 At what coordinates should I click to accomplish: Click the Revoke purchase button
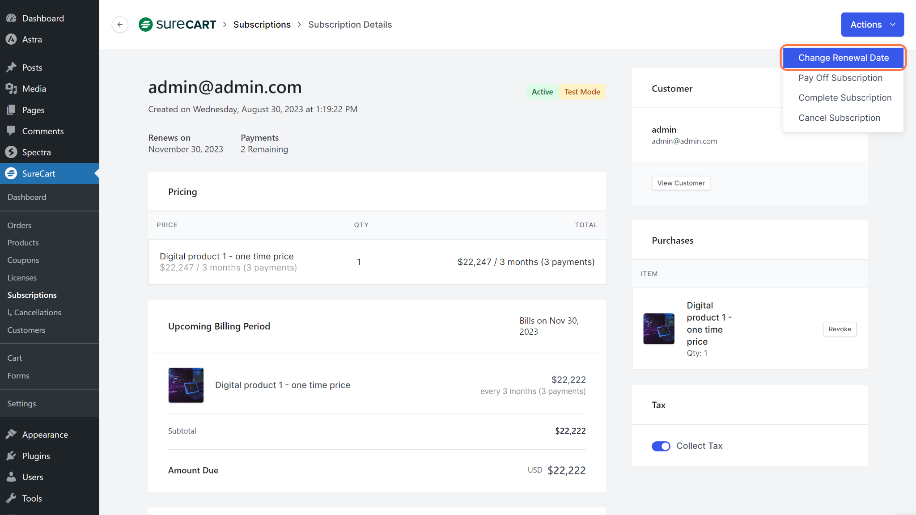click(839, 328)
